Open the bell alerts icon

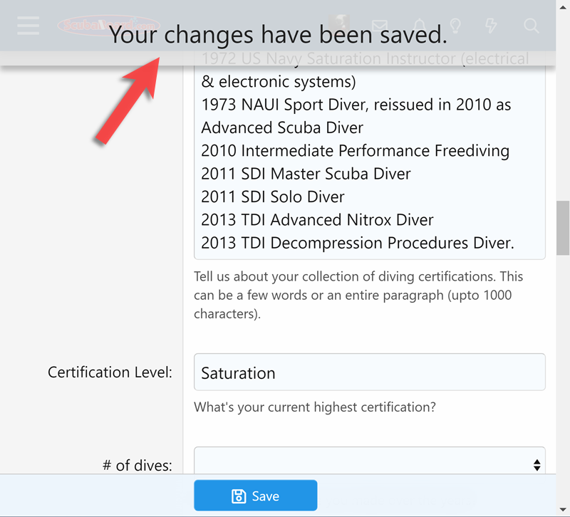[420, 25]
